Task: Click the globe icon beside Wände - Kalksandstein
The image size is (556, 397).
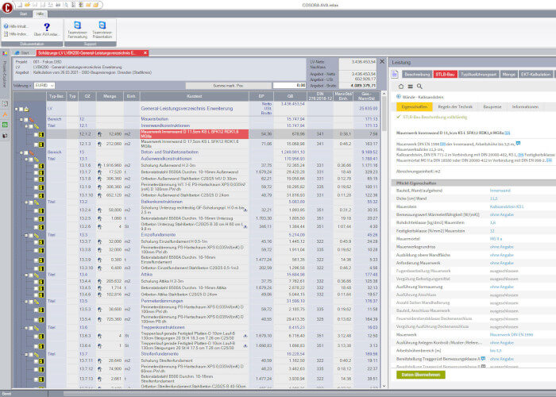Action: 398,96
